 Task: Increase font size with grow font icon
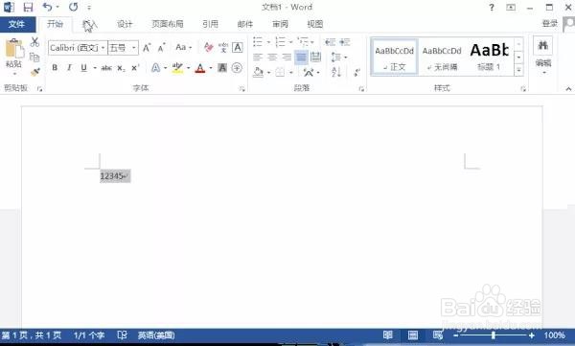(x=147, y=48)
